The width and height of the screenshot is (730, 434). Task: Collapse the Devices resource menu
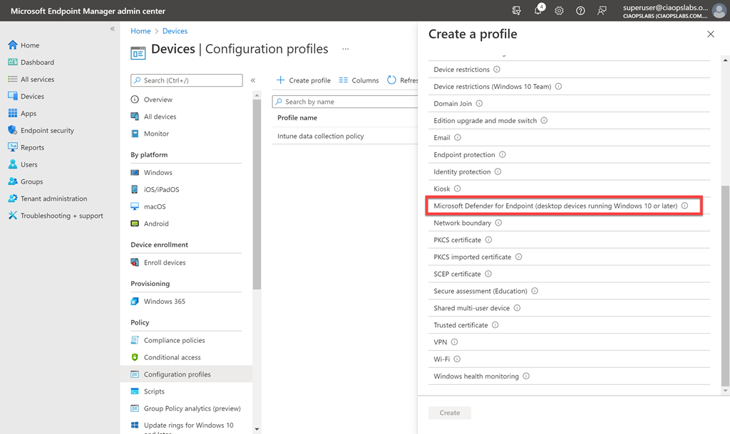252,80
